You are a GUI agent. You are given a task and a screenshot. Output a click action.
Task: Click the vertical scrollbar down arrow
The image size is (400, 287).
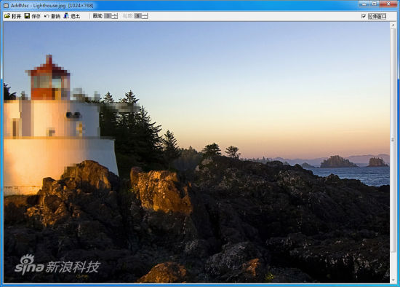(393, 280)
